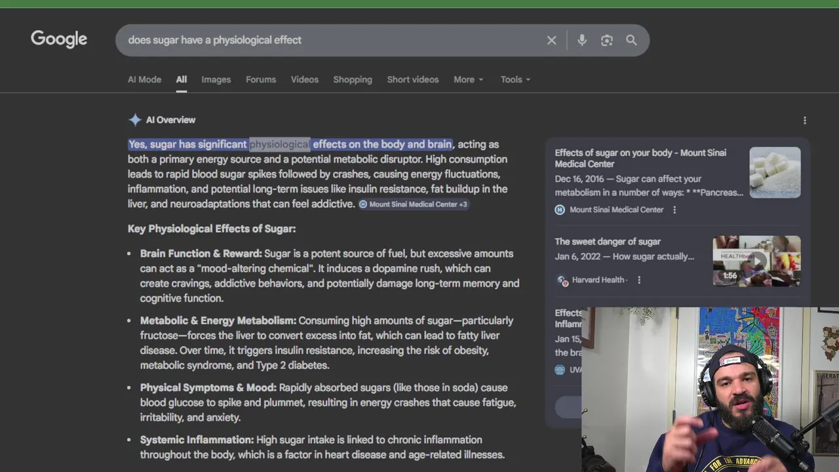Click Mount Sinai Medical Center source name
This screenshot has width=839, height=472.
616,210
